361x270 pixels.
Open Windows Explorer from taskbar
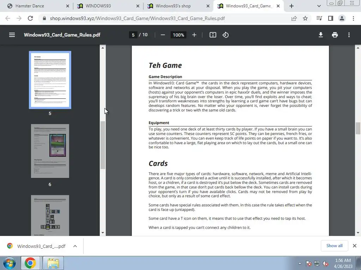(53, 263)
